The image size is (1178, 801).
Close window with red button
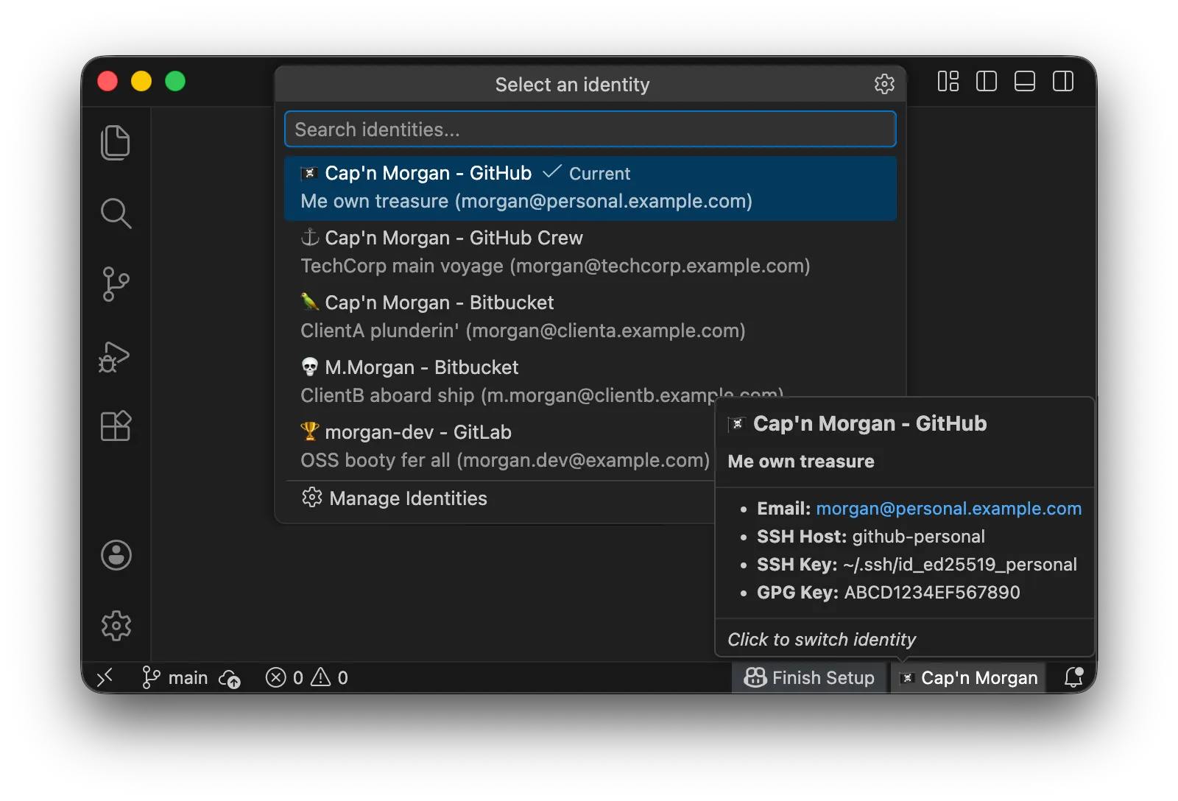click(107, 81)
